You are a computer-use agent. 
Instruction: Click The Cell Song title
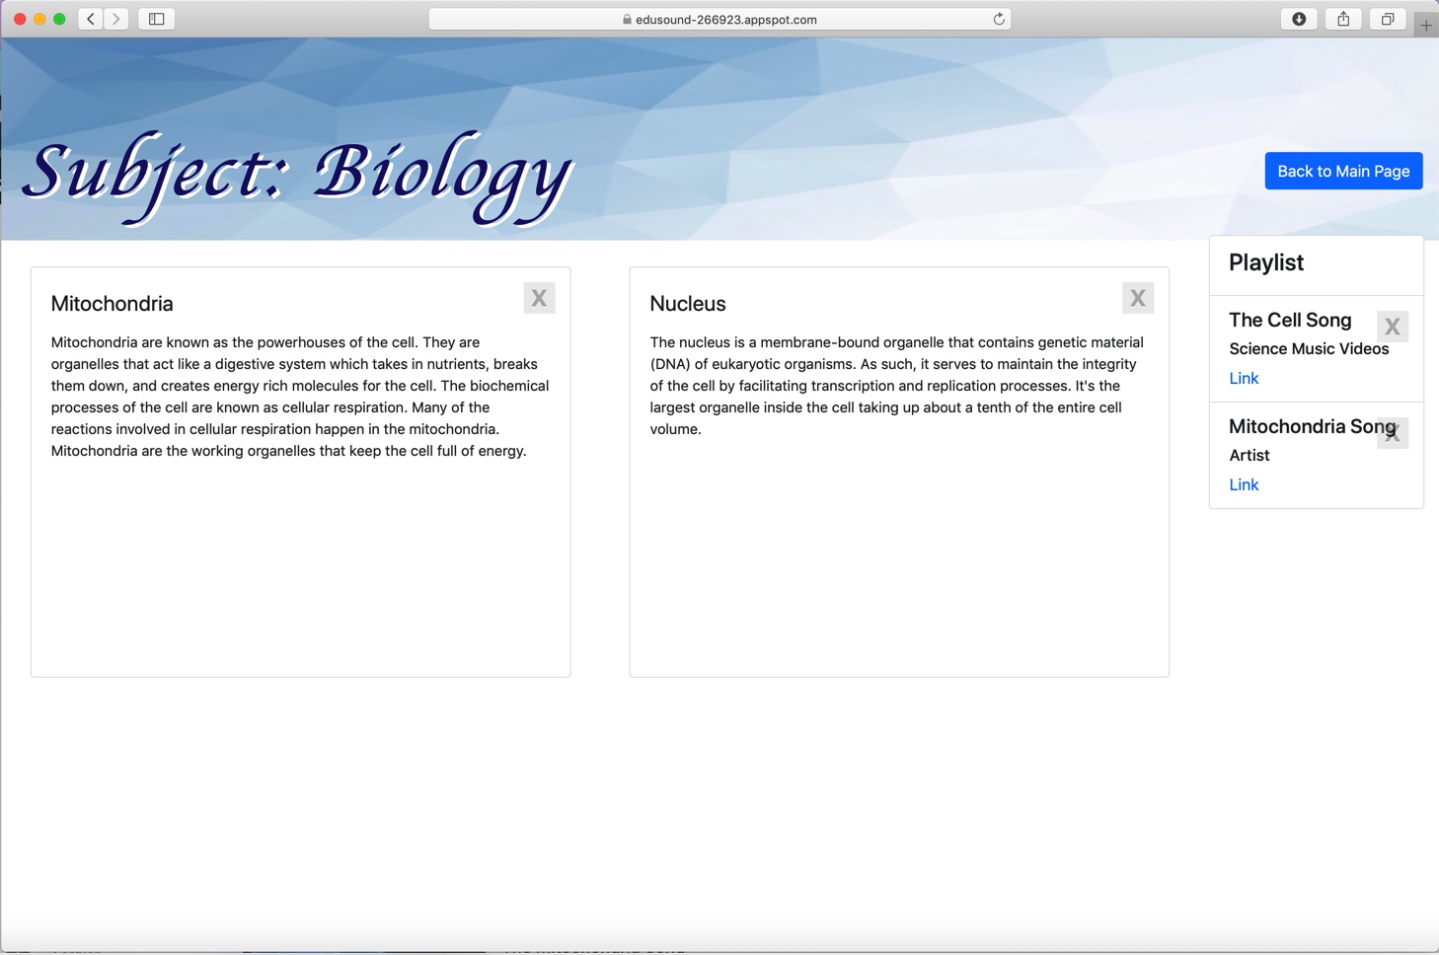point(1290,320)
